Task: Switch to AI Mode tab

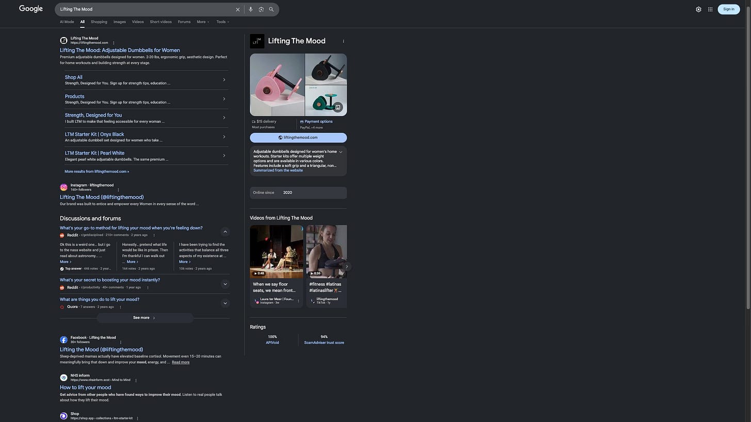Action: pos(67,22)
